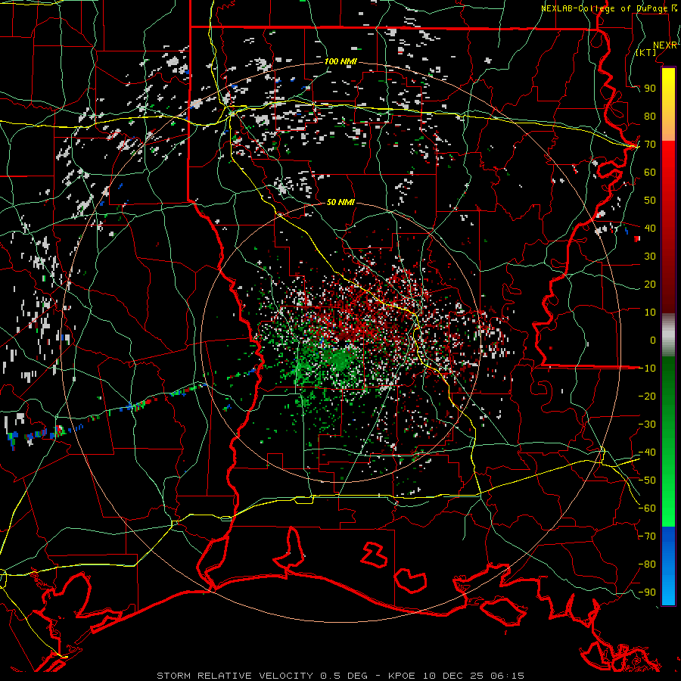Click the -70 scale label
681x681 pixels.
click(647, 536)
